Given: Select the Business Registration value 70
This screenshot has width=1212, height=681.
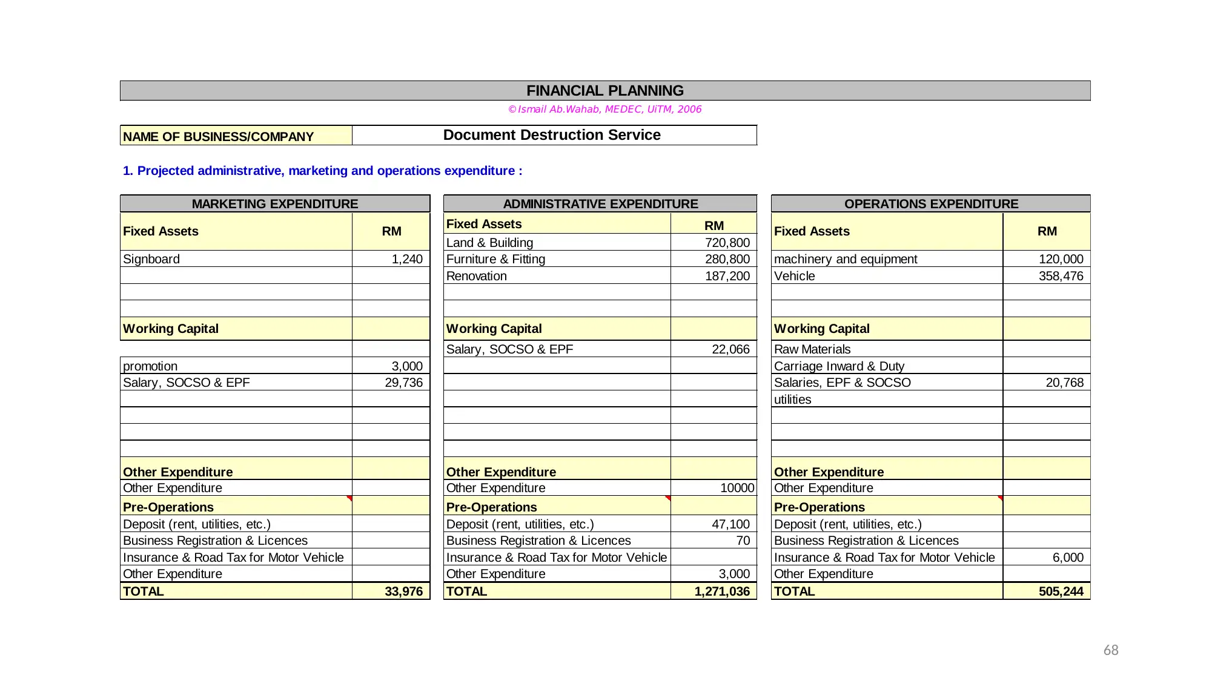Looking at the screenshot, I should pyautogui.click(x=743, y=541).
